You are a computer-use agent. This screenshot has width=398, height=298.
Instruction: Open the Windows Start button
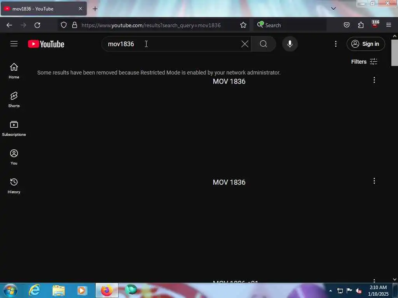[10, 290]
